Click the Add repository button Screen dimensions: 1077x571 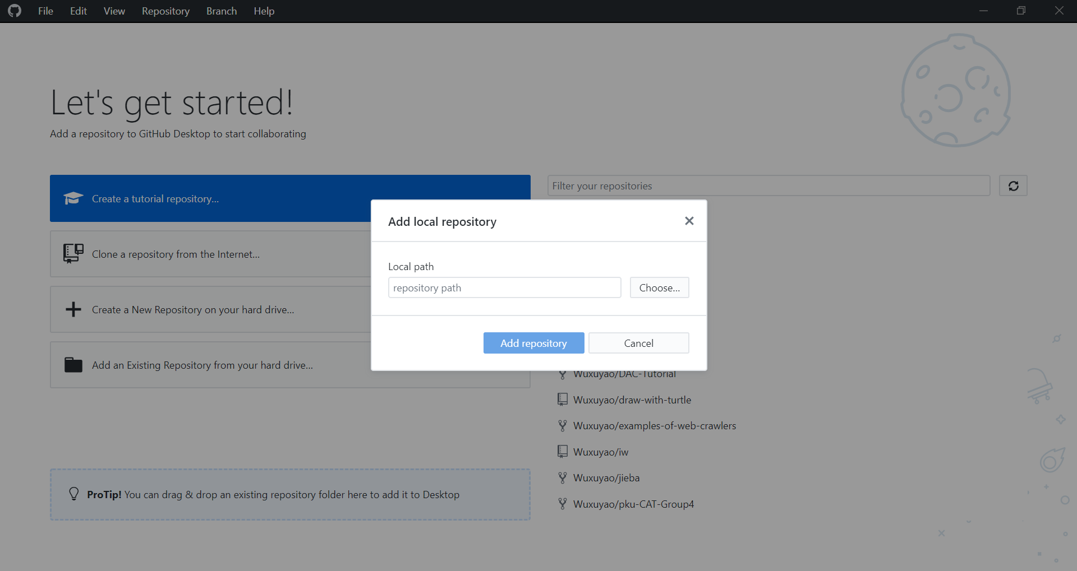[533, 342]
